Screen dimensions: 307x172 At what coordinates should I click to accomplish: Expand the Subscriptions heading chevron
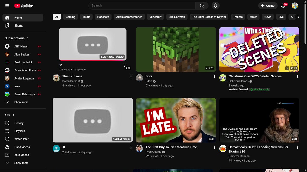(28, 38)
